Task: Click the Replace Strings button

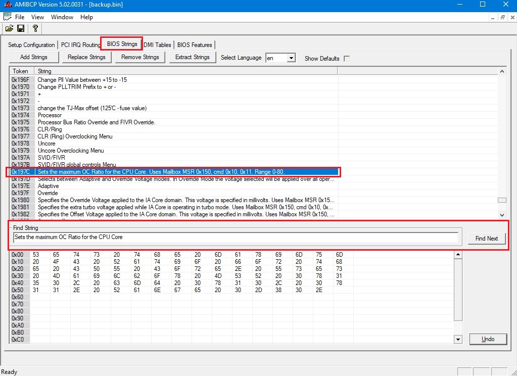Action: [x=87, y=57]
